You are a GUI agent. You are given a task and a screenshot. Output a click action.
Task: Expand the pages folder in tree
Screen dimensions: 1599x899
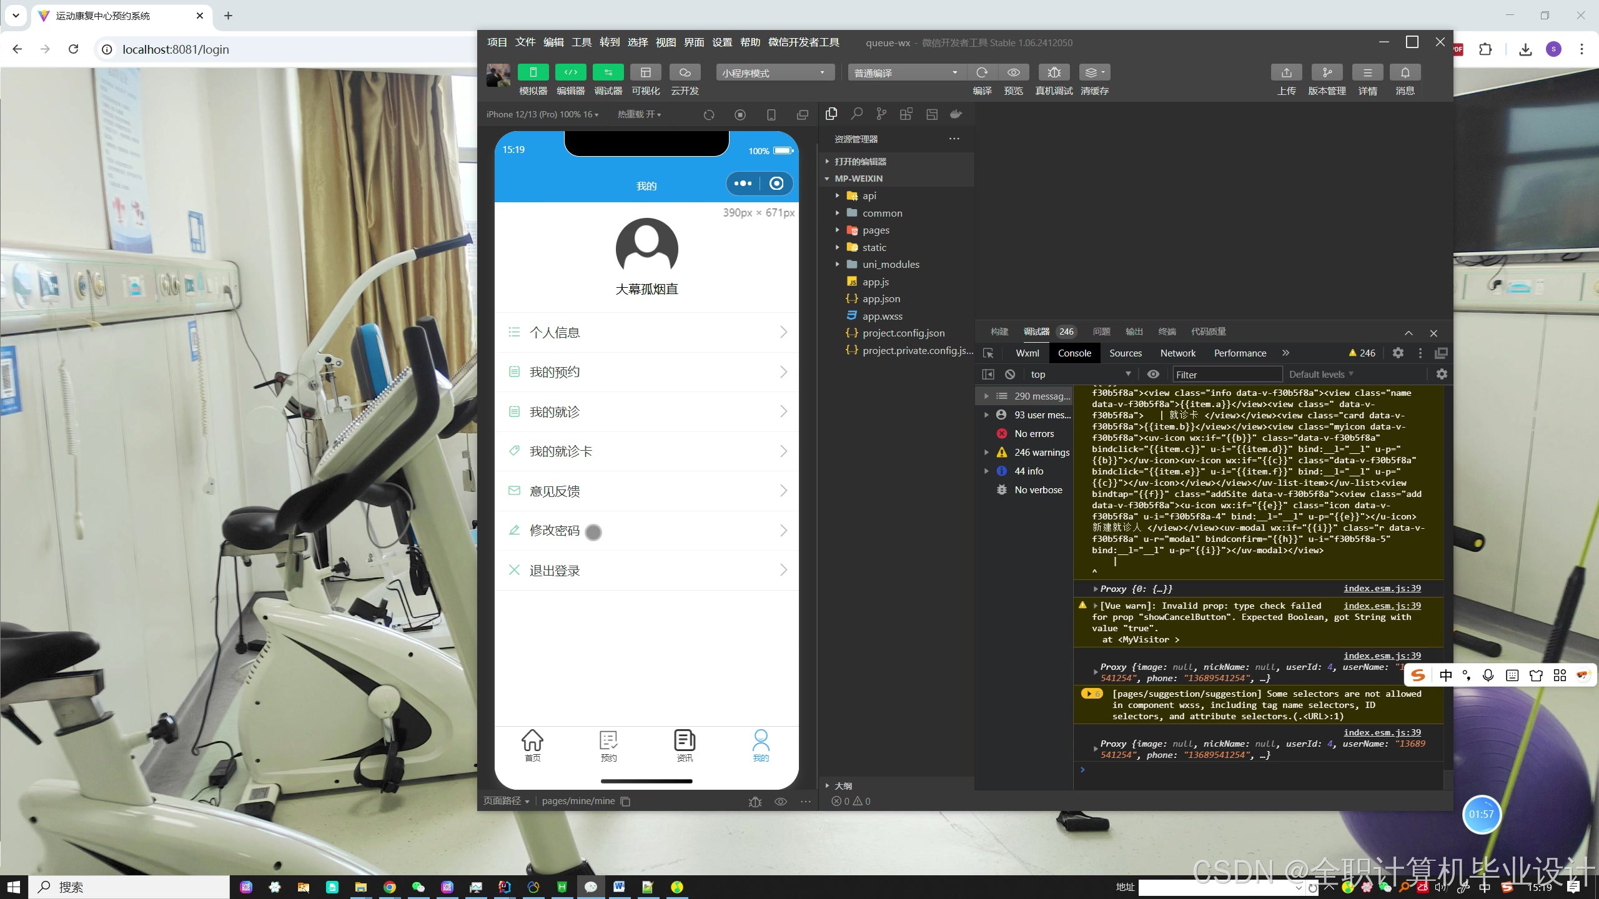tap(876, 230)
